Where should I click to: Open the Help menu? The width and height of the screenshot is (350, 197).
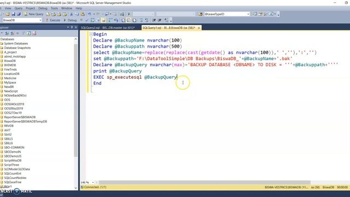coord(79,8)
